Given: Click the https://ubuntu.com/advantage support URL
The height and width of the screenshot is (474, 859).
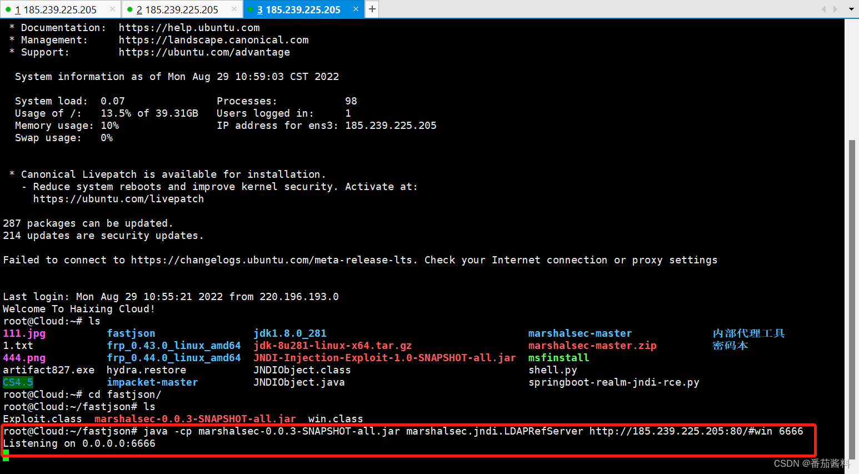Looking at the screenshot, I should click(204, 52).
